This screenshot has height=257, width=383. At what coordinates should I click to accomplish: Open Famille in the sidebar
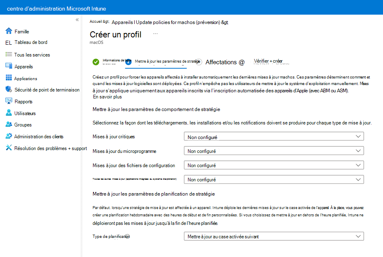[x=22, y=32]
